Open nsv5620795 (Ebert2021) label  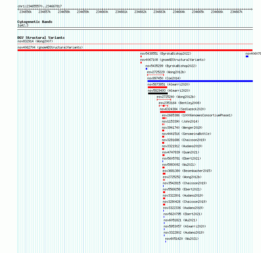tap(183, 214)
